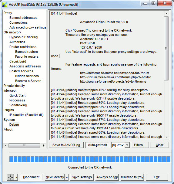Image resolution: width=174 pixels, height=184 pixels.
Task: Click tree horizontal scrollbar right arrow
Action: click(x=44, y=145)
